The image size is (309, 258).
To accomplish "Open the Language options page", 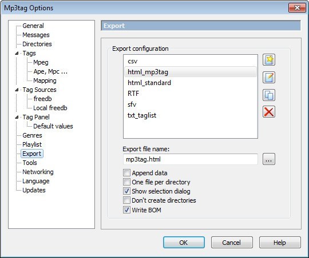I will 36,181.
